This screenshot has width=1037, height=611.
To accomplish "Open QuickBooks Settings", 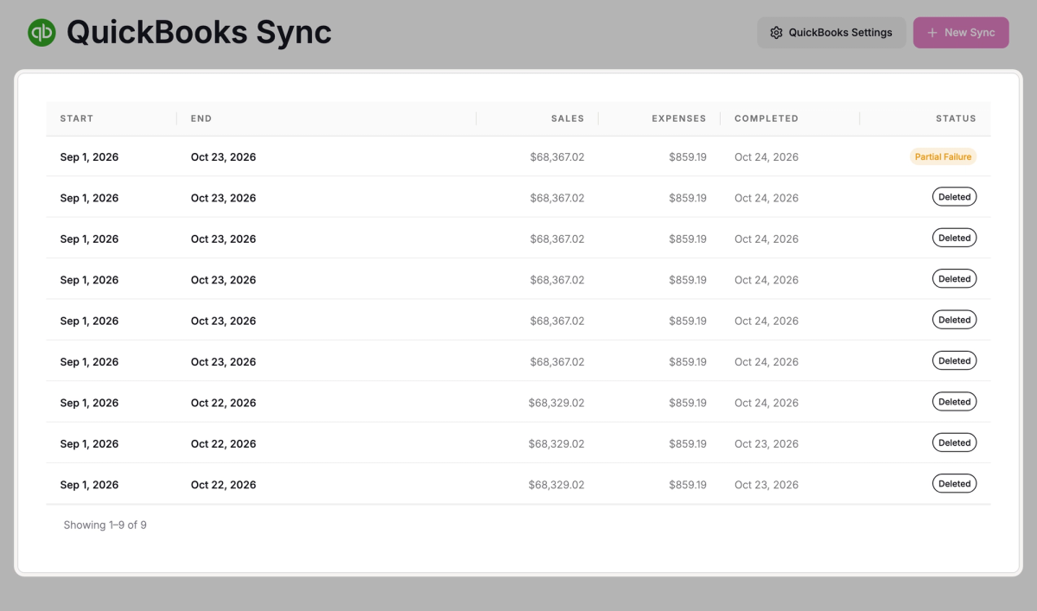I will [831, 33].
